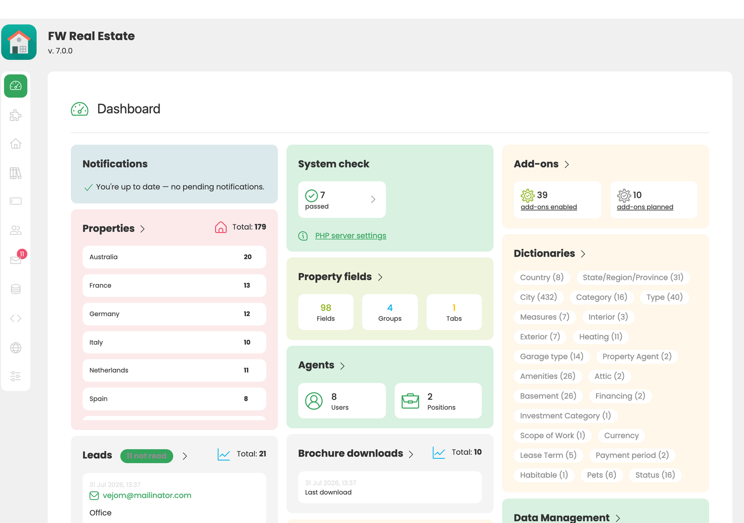Expand the Agents section chevron

click(x=343, y=366)
